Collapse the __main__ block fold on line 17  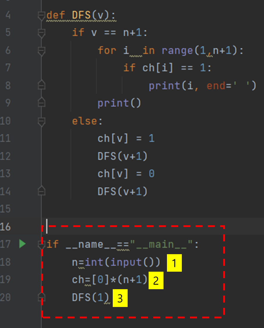(41, 245)
